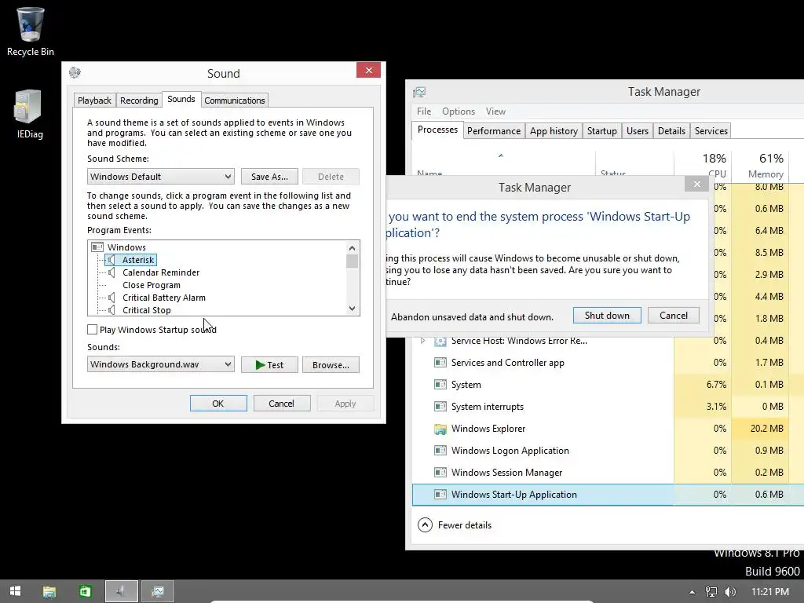Viewport: 804px width, 603px height.
Task: Open the App history tab
Action: [x=554, y=131]
